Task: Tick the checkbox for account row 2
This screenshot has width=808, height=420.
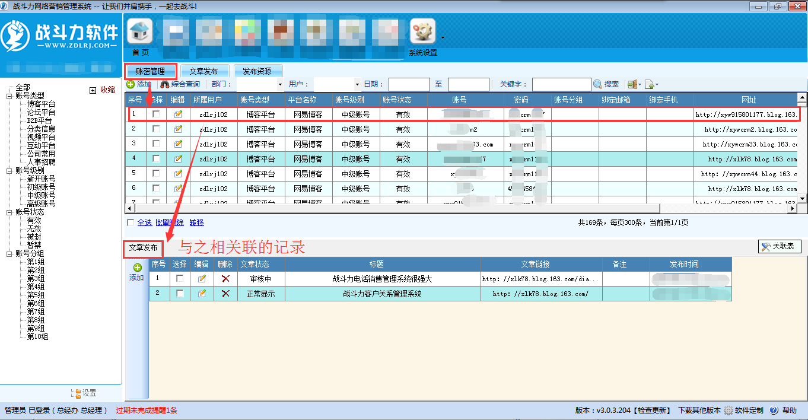Action: pos(156,129)
